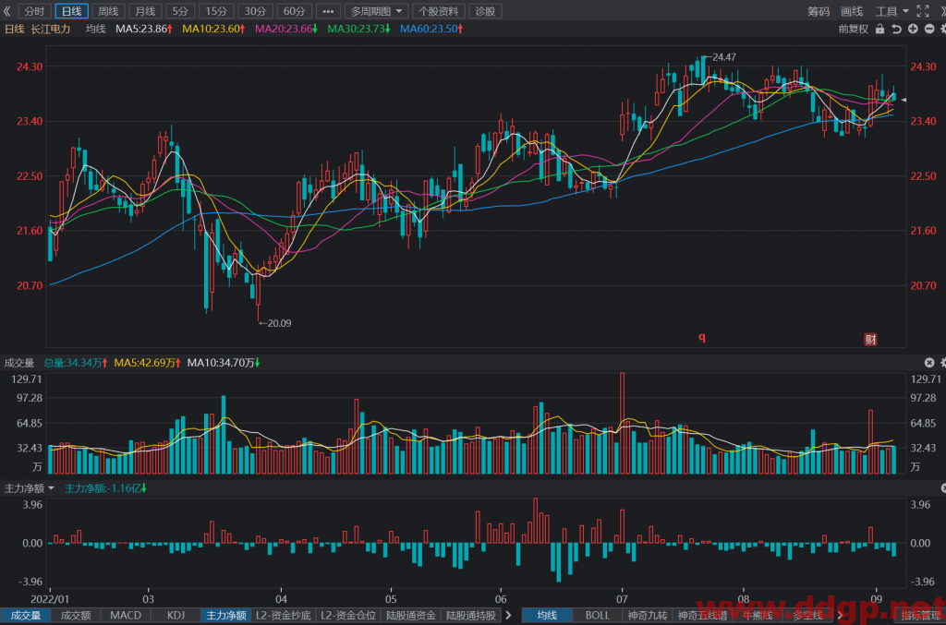Click the 20.09 low price label
Image resolution: width=946 pixels, height=625 pixels.
[279, 324]
